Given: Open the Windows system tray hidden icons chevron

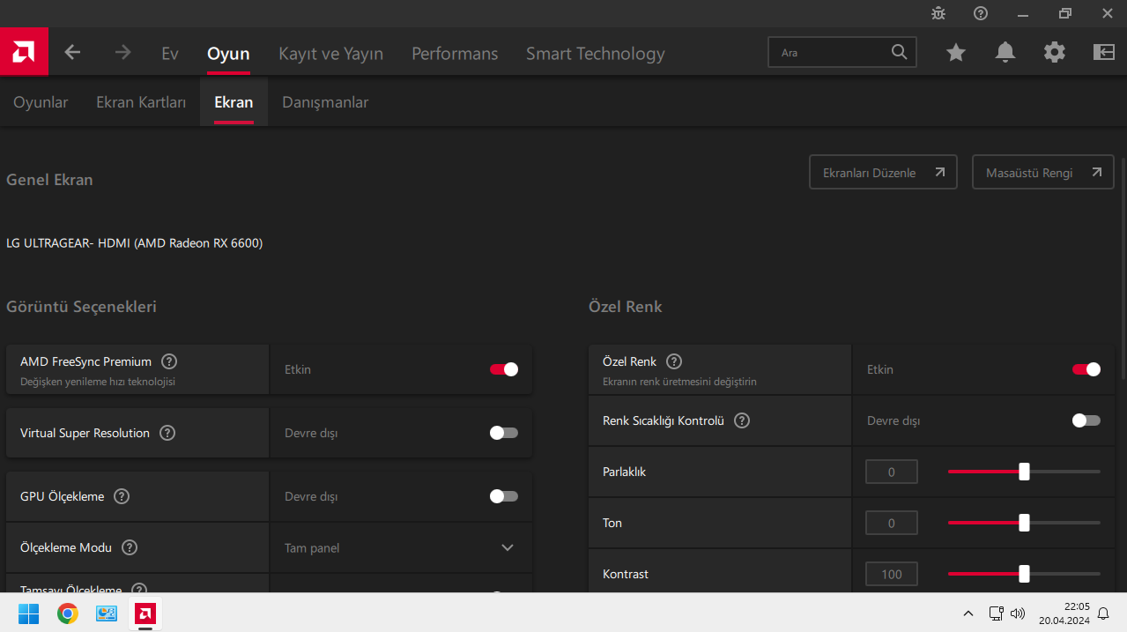Looking at the screenshot, I should tap(968, 613).
